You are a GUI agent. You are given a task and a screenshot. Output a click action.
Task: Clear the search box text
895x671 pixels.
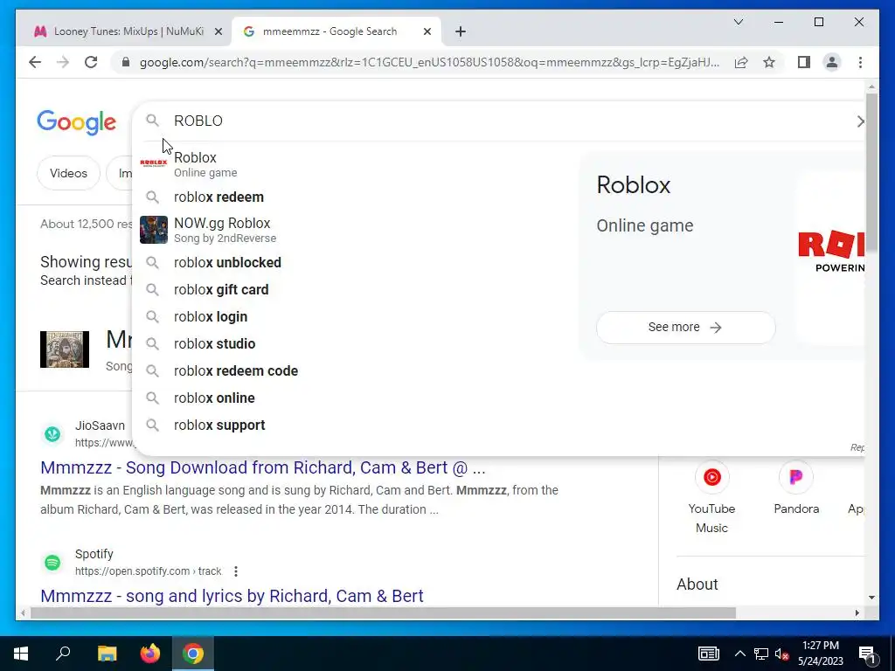[x=860, y=121]
